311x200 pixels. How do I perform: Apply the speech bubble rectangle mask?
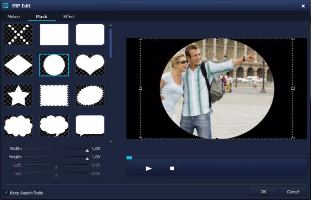point(90,126)
